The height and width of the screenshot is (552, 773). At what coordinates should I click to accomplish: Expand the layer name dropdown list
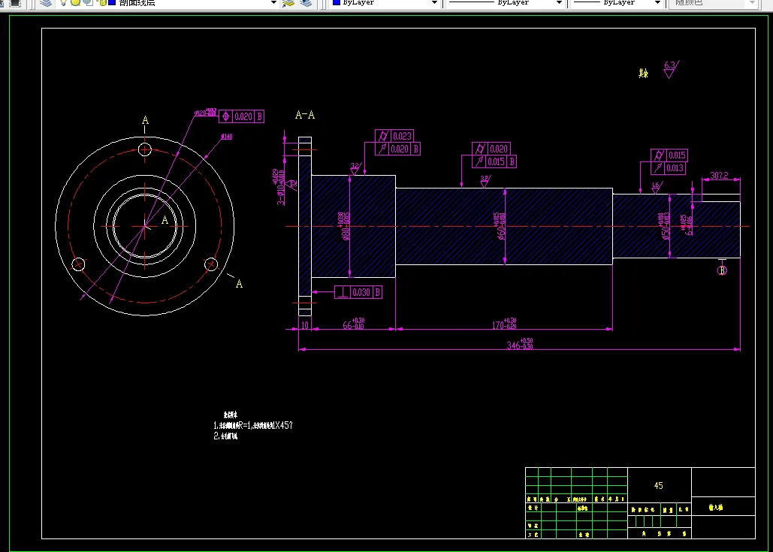(x=274, y=2)
